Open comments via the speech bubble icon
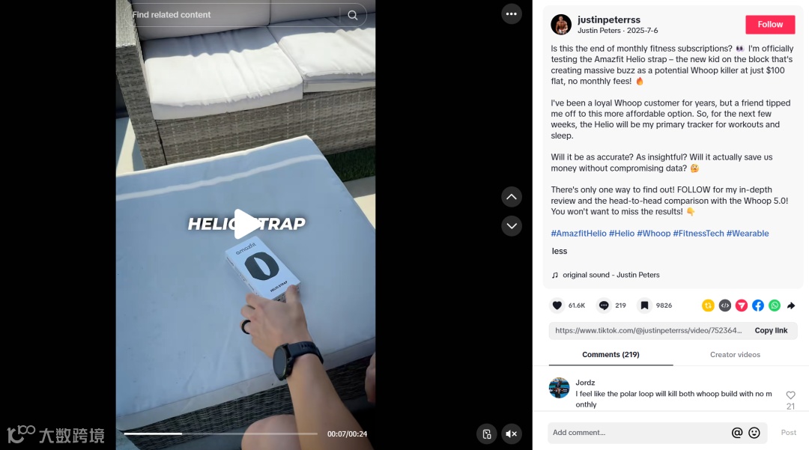 [604, 305]
